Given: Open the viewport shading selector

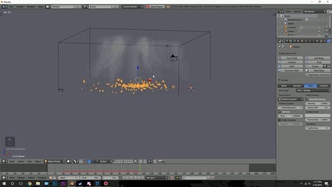Looking at the screenshot, I should coord(69,162).
